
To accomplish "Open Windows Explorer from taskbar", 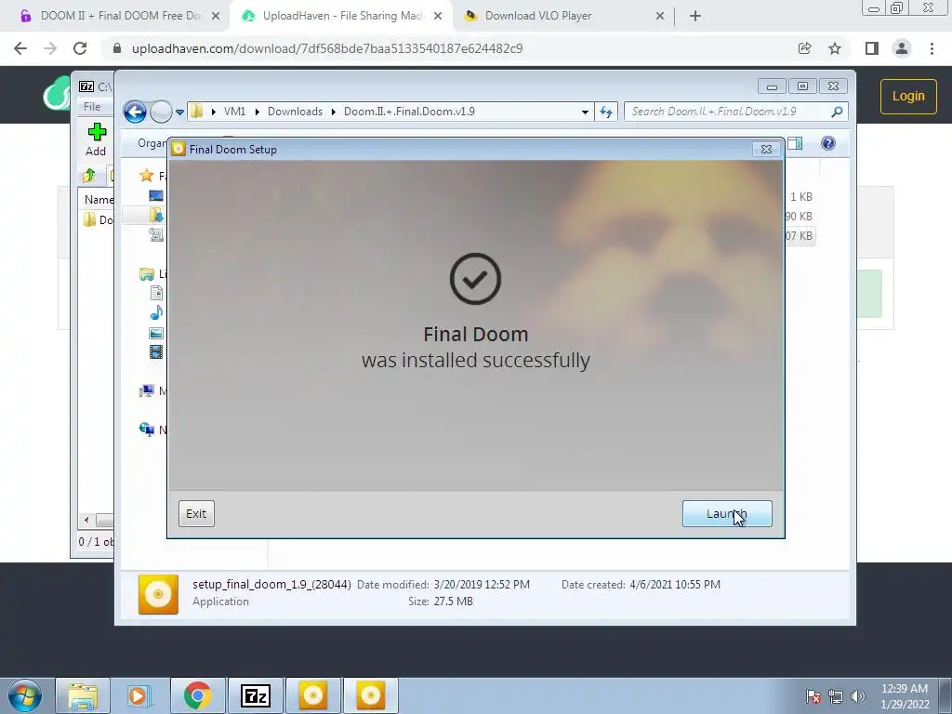I will (83, 695).
